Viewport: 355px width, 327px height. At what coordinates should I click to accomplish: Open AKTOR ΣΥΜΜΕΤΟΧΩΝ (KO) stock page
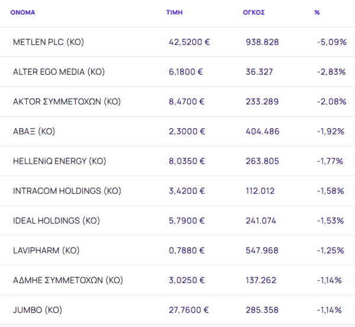66,101
